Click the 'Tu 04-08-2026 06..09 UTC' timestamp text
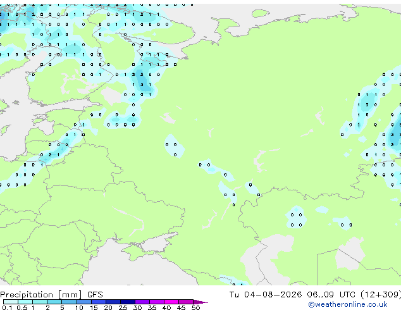Screen dimensions: 401x310 292,295
